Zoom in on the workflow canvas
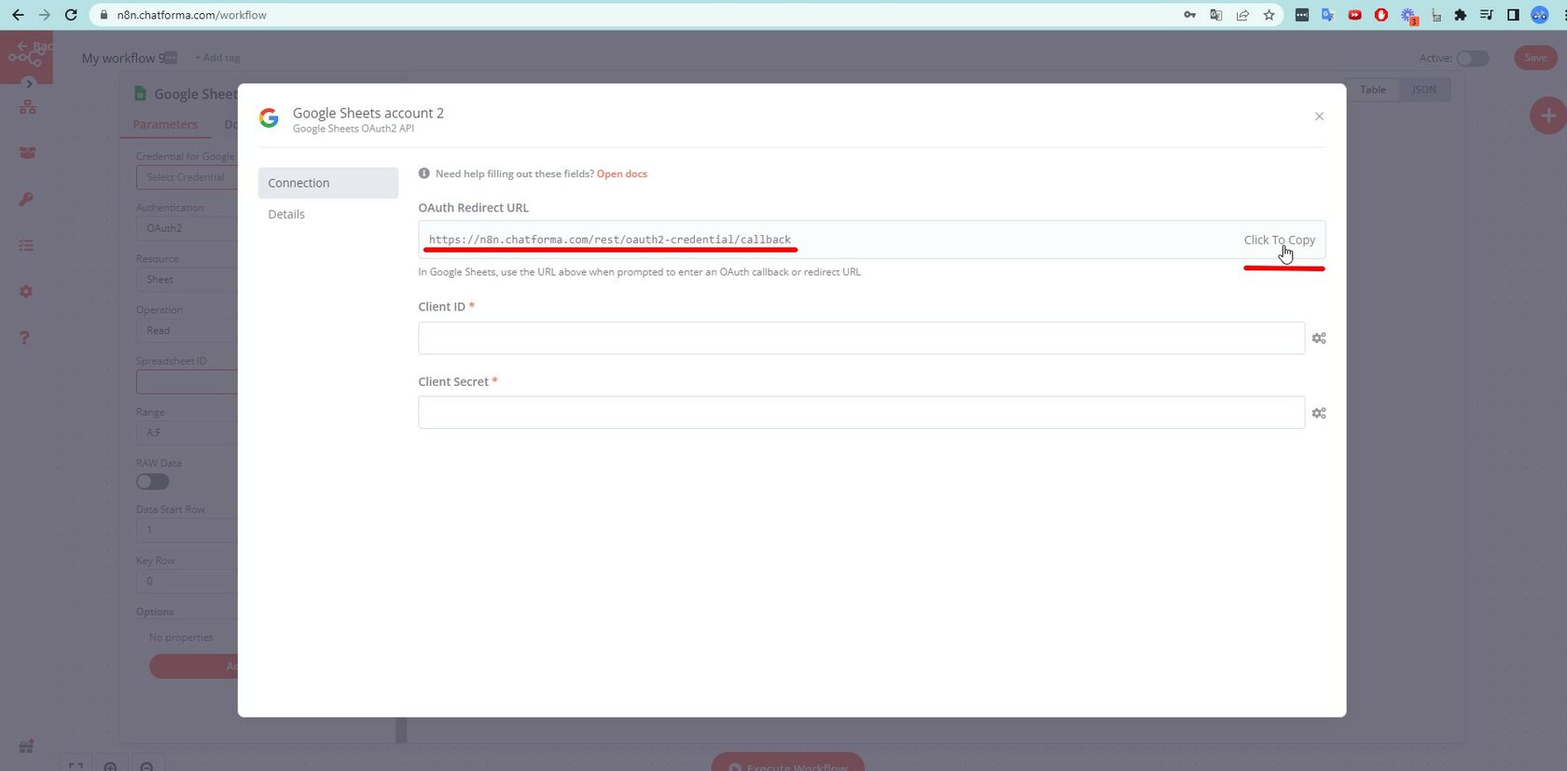 pos(110,765)
